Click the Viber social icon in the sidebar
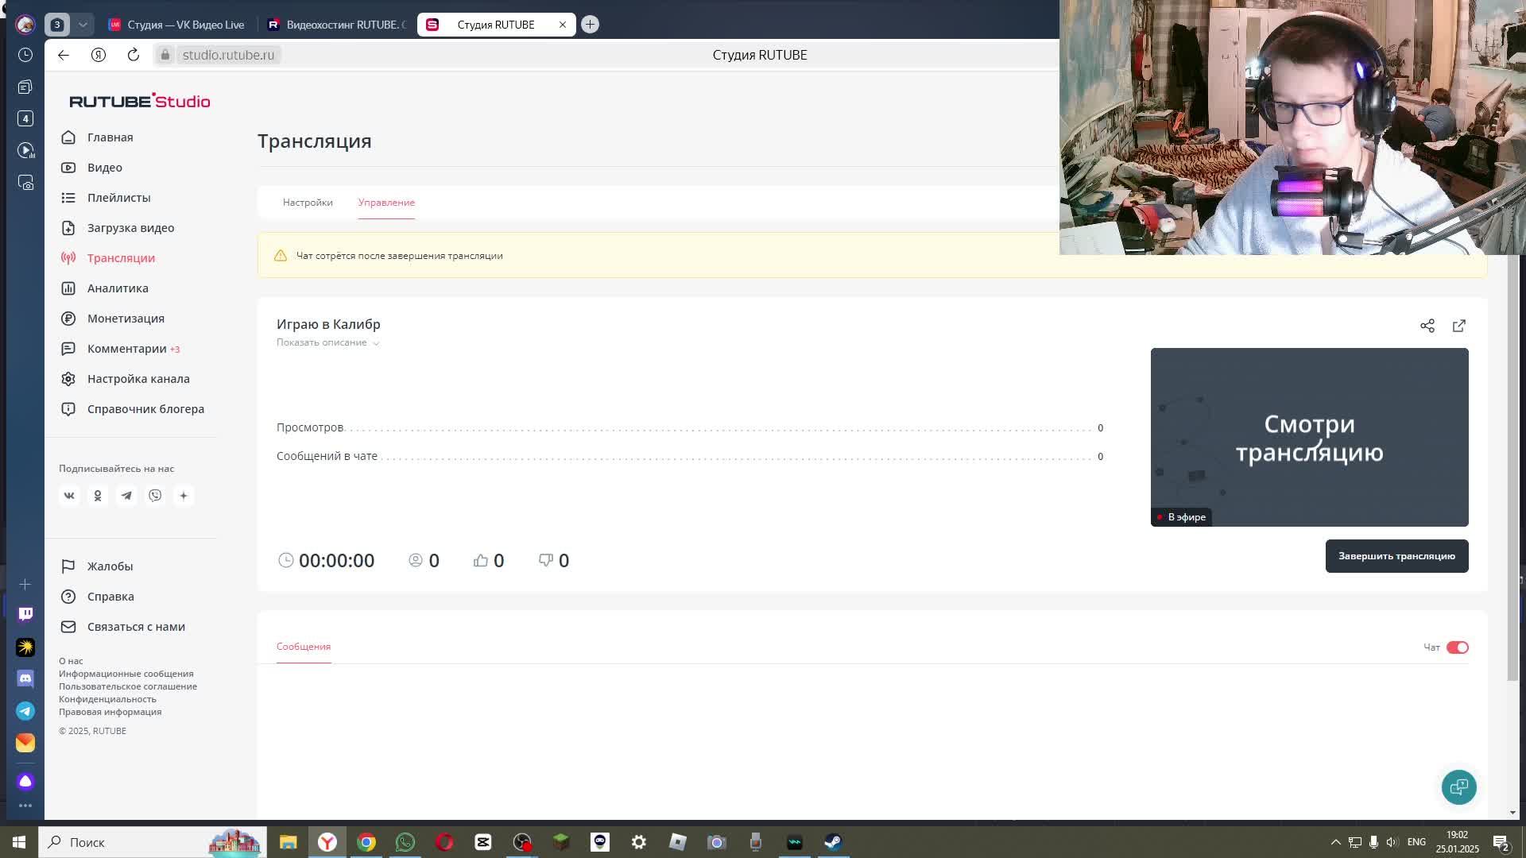This screenshot has width=1526, height=858. tap(155, 496)
